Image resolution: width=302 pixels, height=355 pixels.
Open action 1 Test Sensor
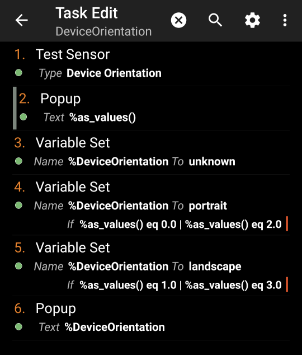151,64
